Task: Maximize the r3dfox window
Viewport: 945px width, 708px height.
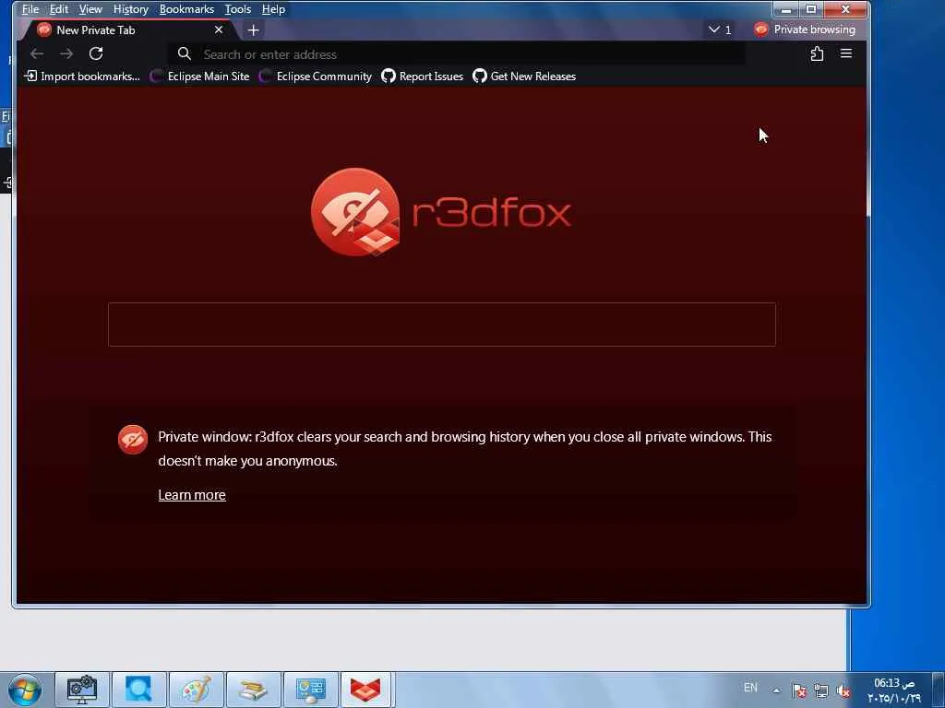Action: (x=811, y=9)
